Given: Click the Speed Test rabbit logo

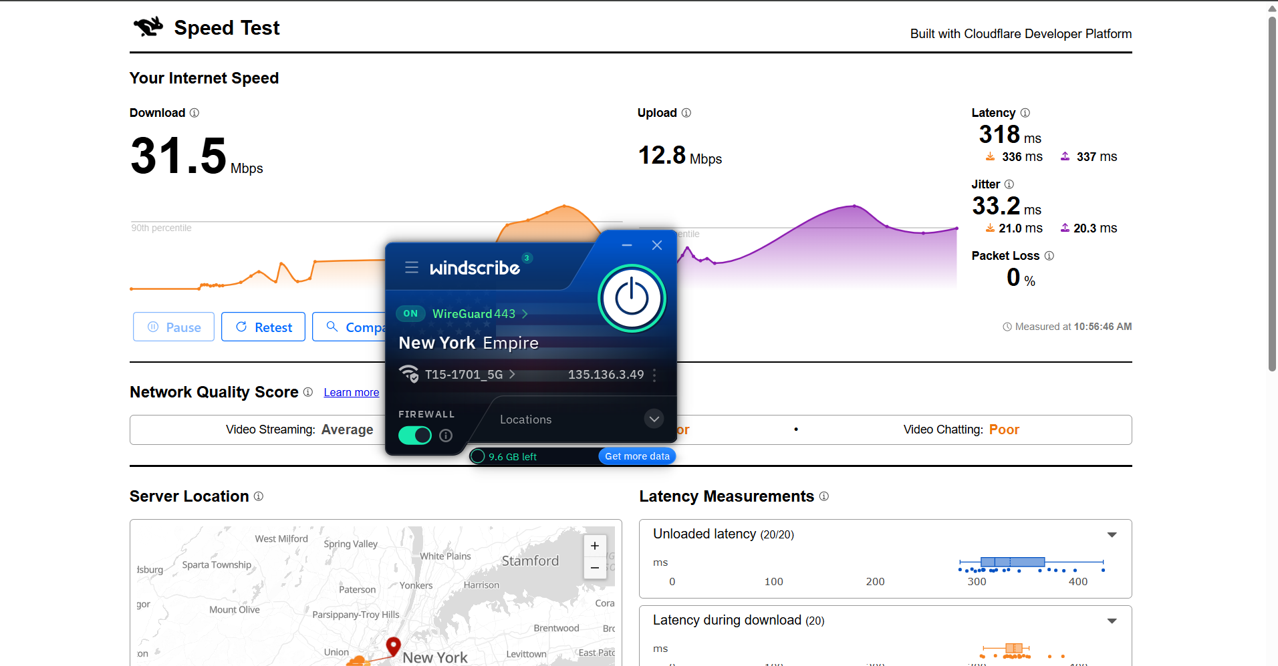Looking at the screenshot, I should pyautogui.click(x=148, y=27).
